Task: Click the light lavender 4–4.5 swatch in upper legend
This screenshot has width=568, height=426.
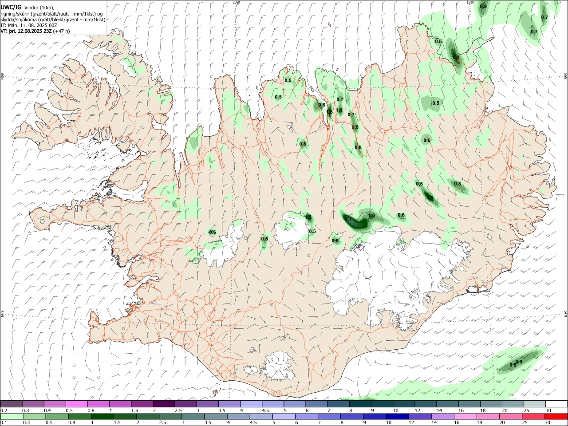Action: pyautogui.click(x=251, y=404)
